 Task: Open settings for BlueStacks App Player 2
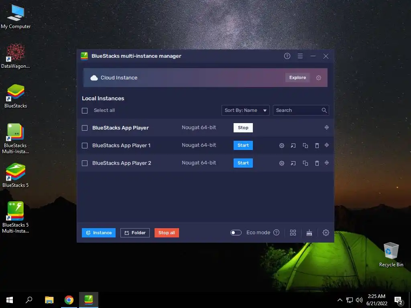[x=281, y=163]
